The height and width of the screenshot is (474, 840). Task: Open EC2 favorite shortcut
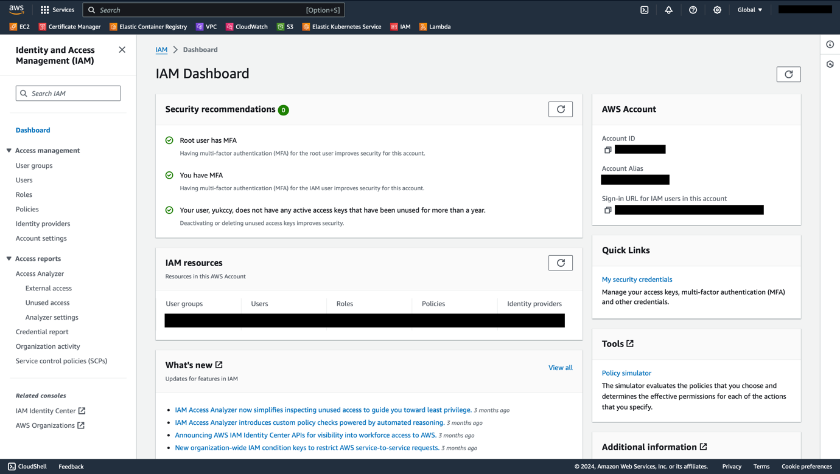coord(19,27)
